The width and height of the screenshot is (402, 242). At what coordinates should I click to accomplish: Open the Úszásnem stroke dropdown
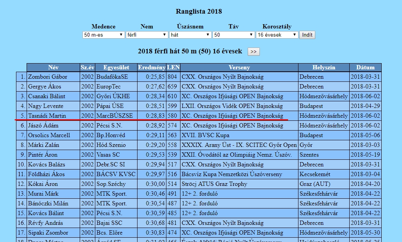(190, 35)
